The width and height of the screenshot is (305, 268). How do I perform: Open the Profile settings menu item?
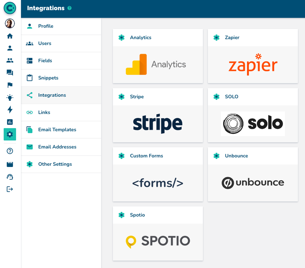pos(61,26)
